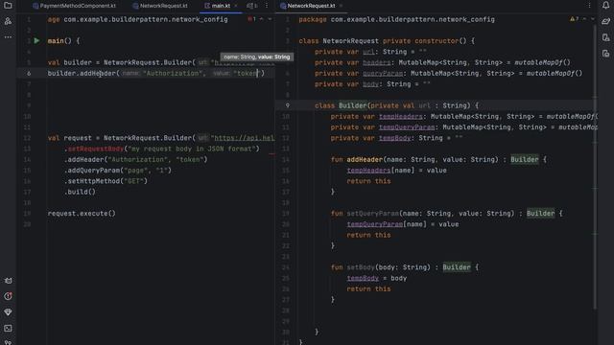614x345 pixels.
Task: Click the https://api.hel URL link on line 12
Action: click(x=245, y=138)
